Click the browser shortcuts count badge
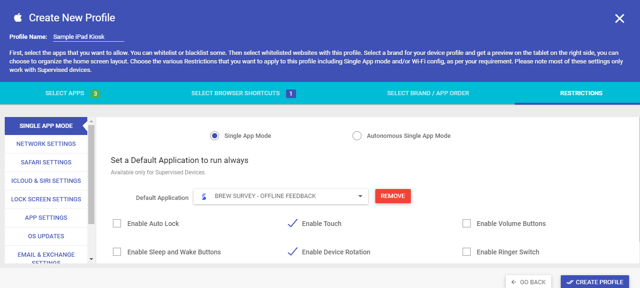The image size is (640, 288). [291, 94]
